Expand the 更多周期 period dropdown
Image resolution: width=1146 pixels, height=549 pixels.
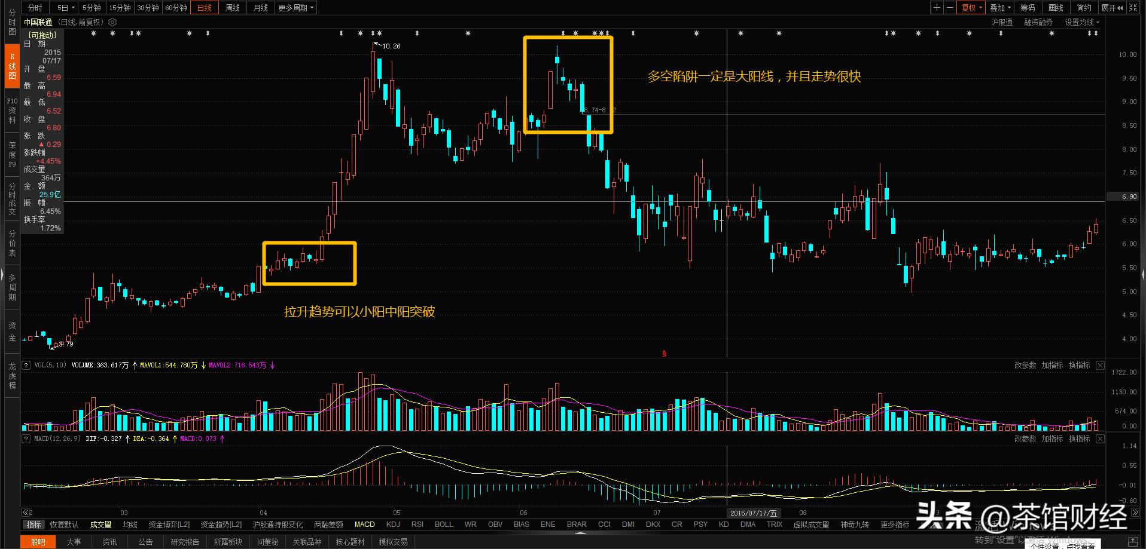(x=295, y=8)
